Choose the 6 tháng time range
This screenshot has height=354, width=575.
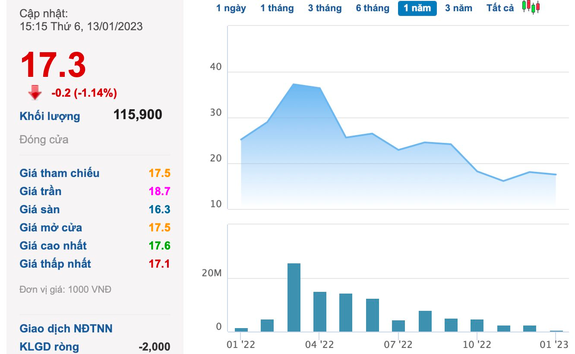pos(373,8)
